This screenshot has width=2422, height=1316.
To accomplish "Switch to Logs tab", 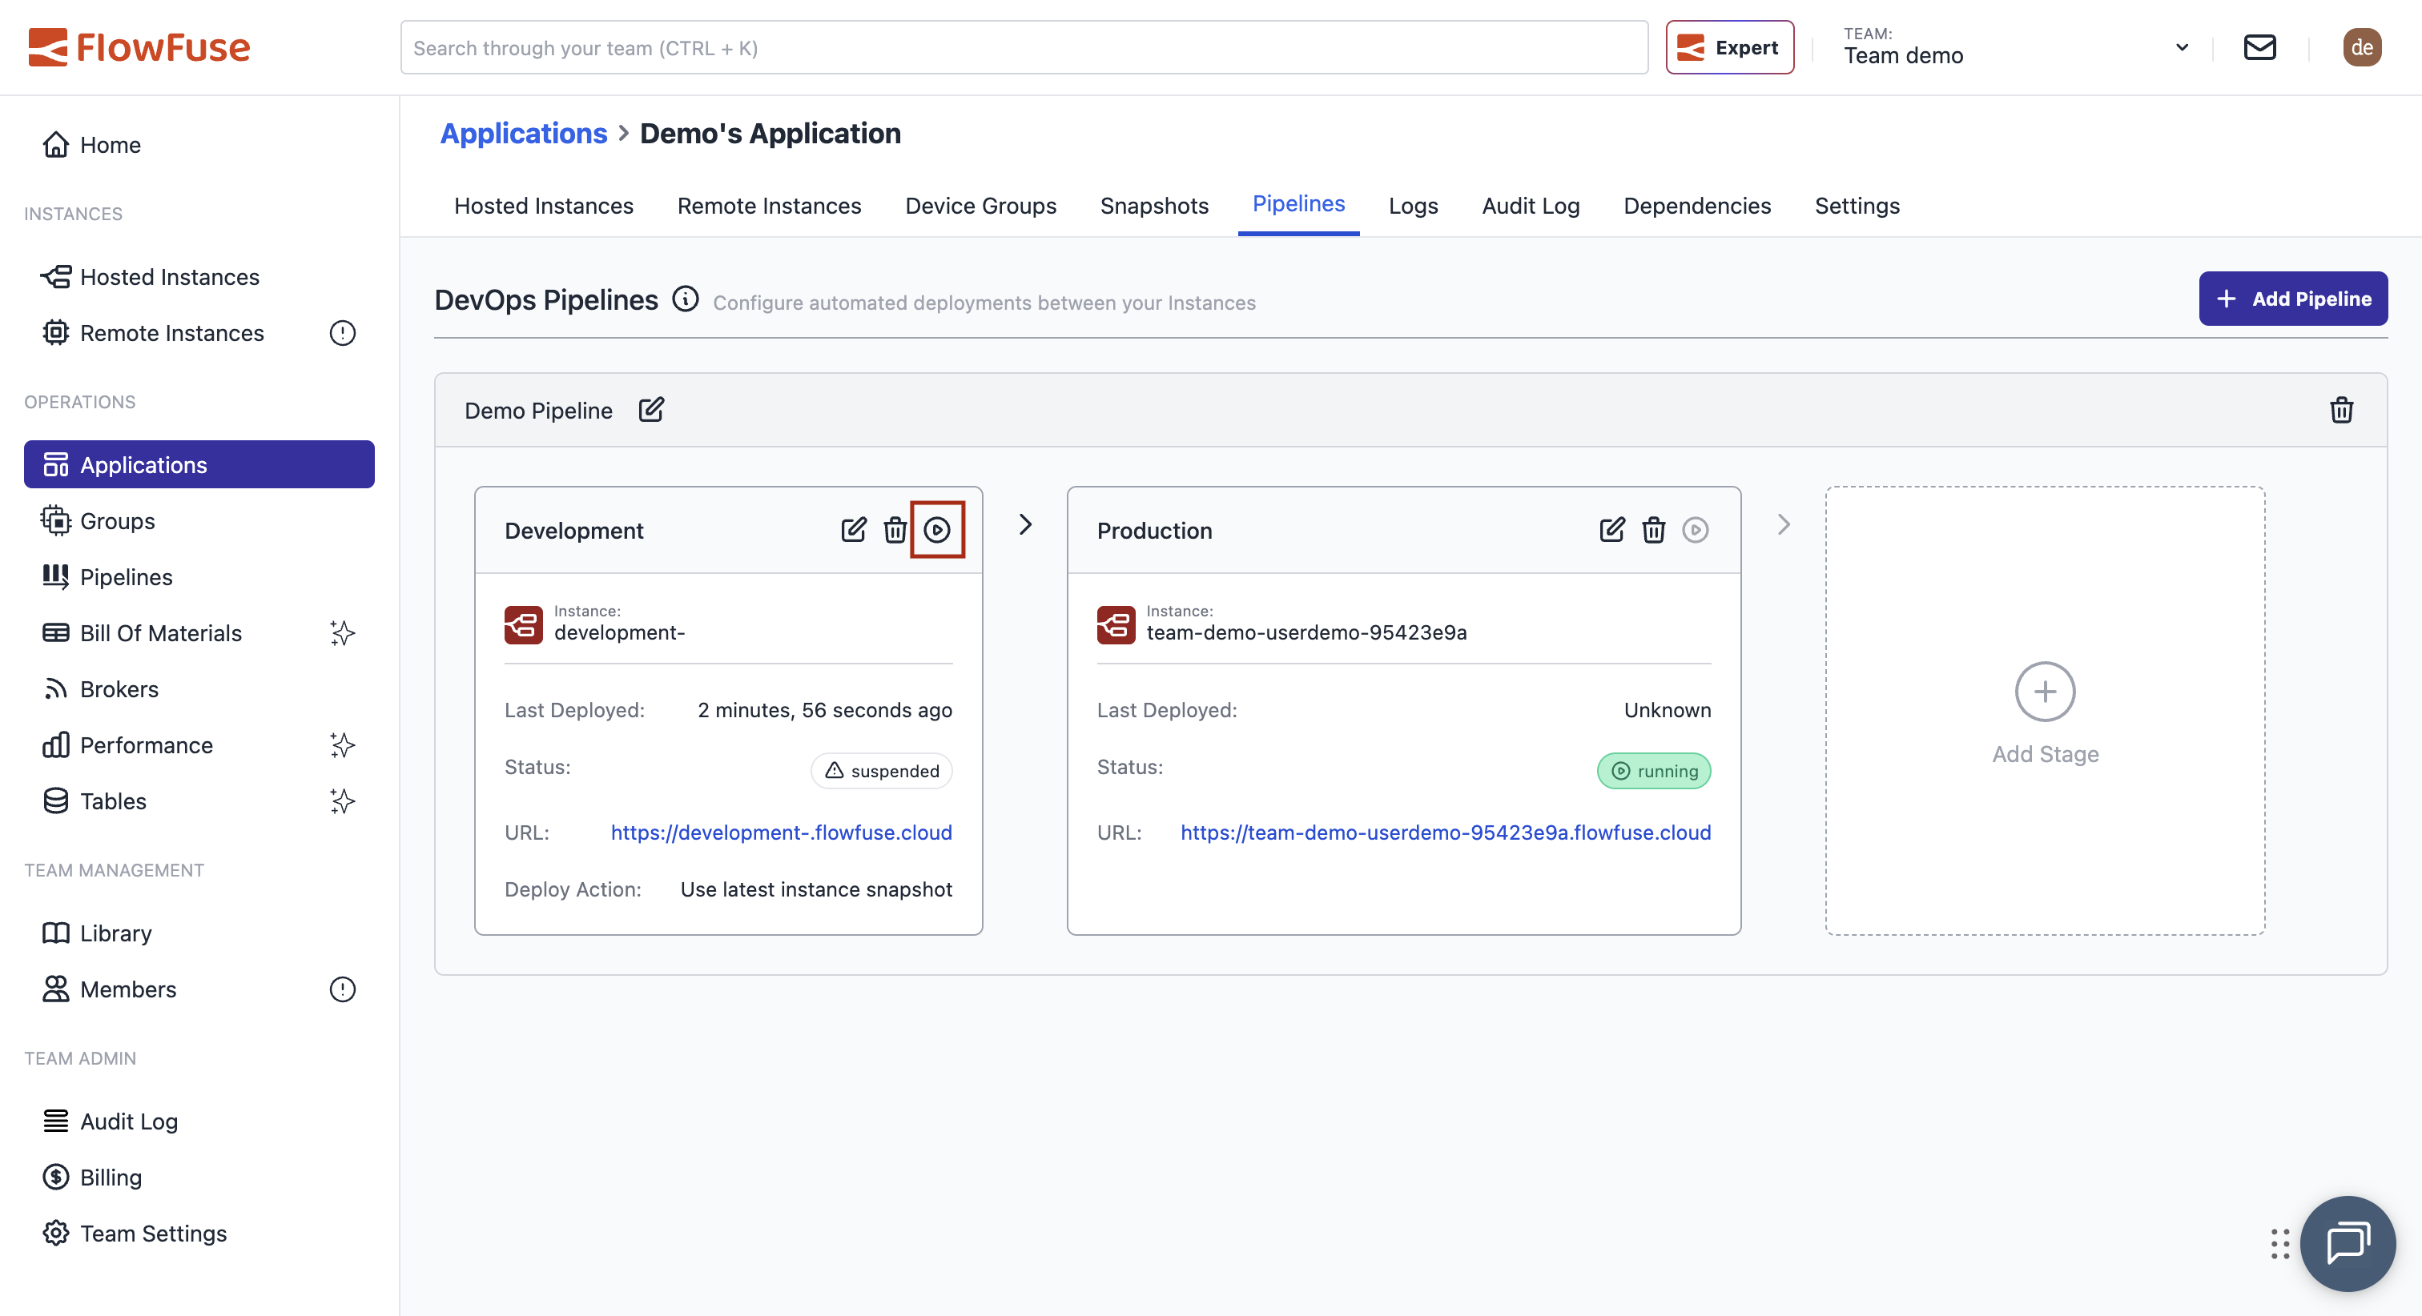I will 1413,206.
